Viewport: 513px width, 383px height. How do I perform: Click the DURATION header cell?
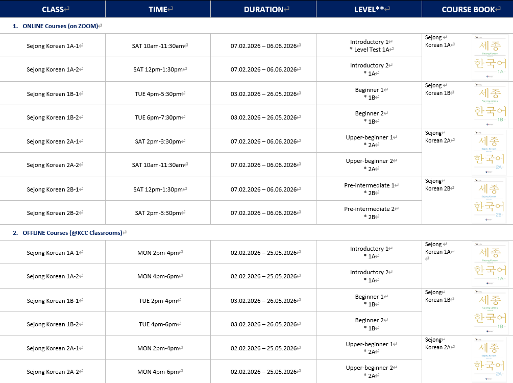tap(263, 9)
